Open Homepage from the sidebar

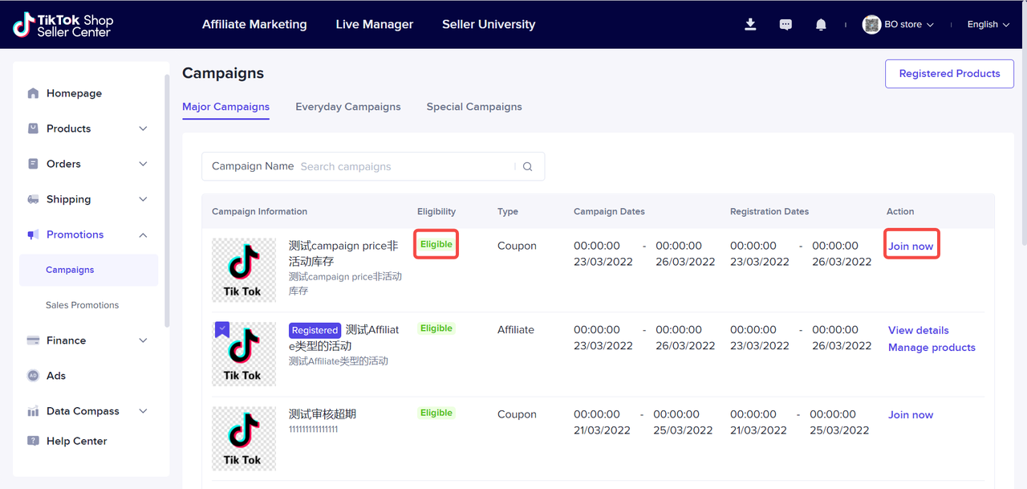[74, 93]
